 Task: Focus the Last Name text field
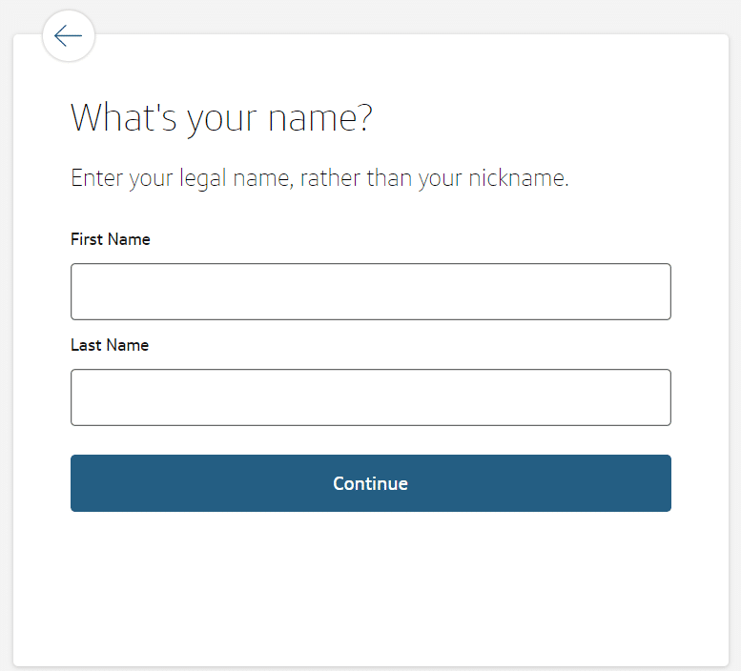[x=370, y=397]
